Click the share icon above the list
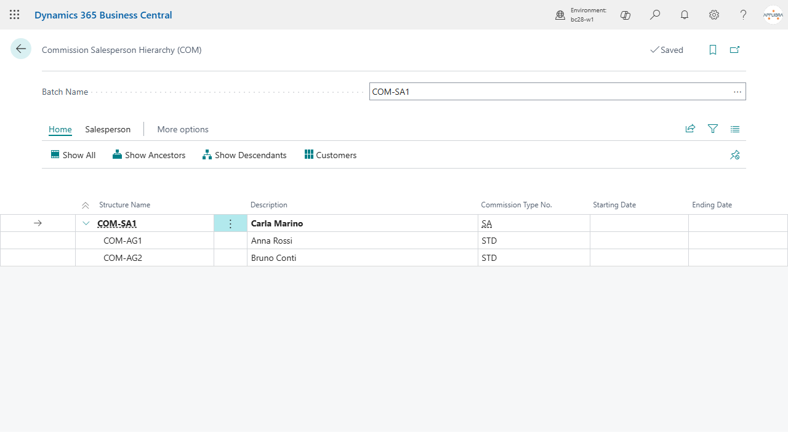 click(x=690, y=129)
